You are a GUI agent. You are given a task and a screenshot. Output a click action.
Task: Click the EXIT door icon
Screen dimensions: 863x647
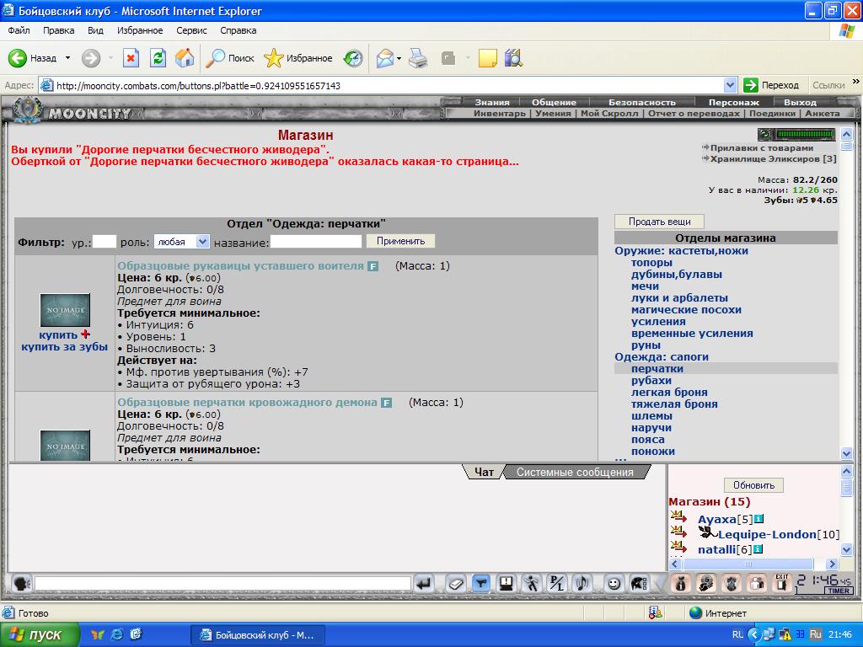click(781, 583)
